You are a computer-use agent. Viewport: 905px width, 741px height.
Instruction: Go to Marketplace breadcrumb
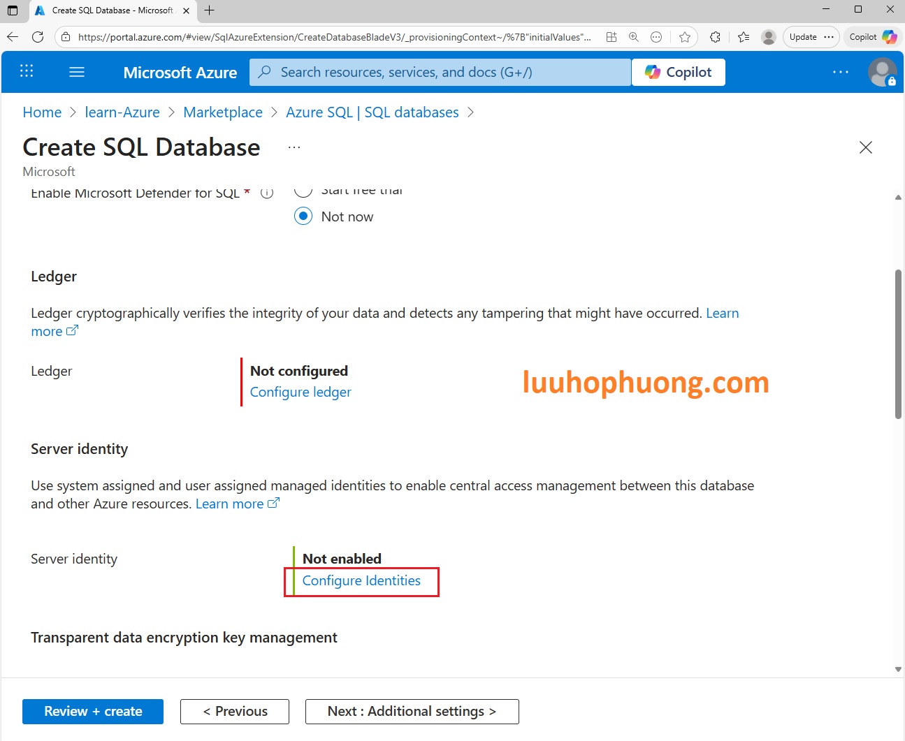point(223,112)
